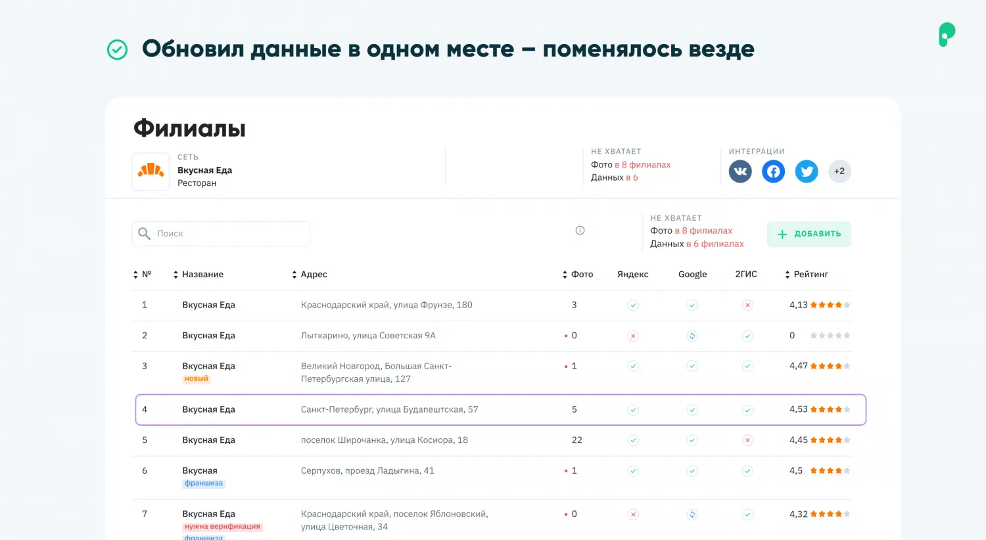This screenshot has height=540, width=986.
Task: Click the green Яндекс checkmark in row 4
Action: (x=633, y=410)
